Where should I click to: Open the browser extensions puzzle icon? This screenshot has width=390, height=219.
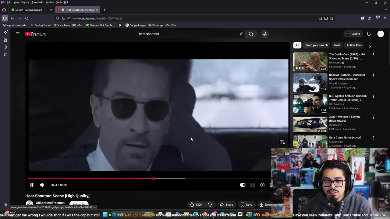(370, 18)
